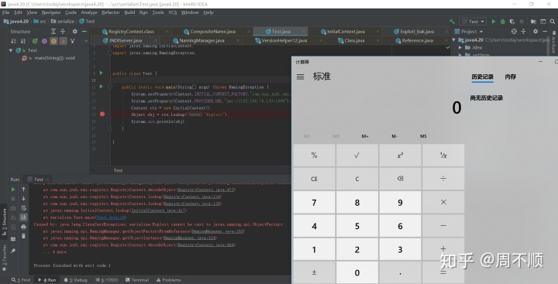Switch to Calculator 内存 memory tab
Image resolution: width=558 pixels, height=284 pixels.
point(510,77)
